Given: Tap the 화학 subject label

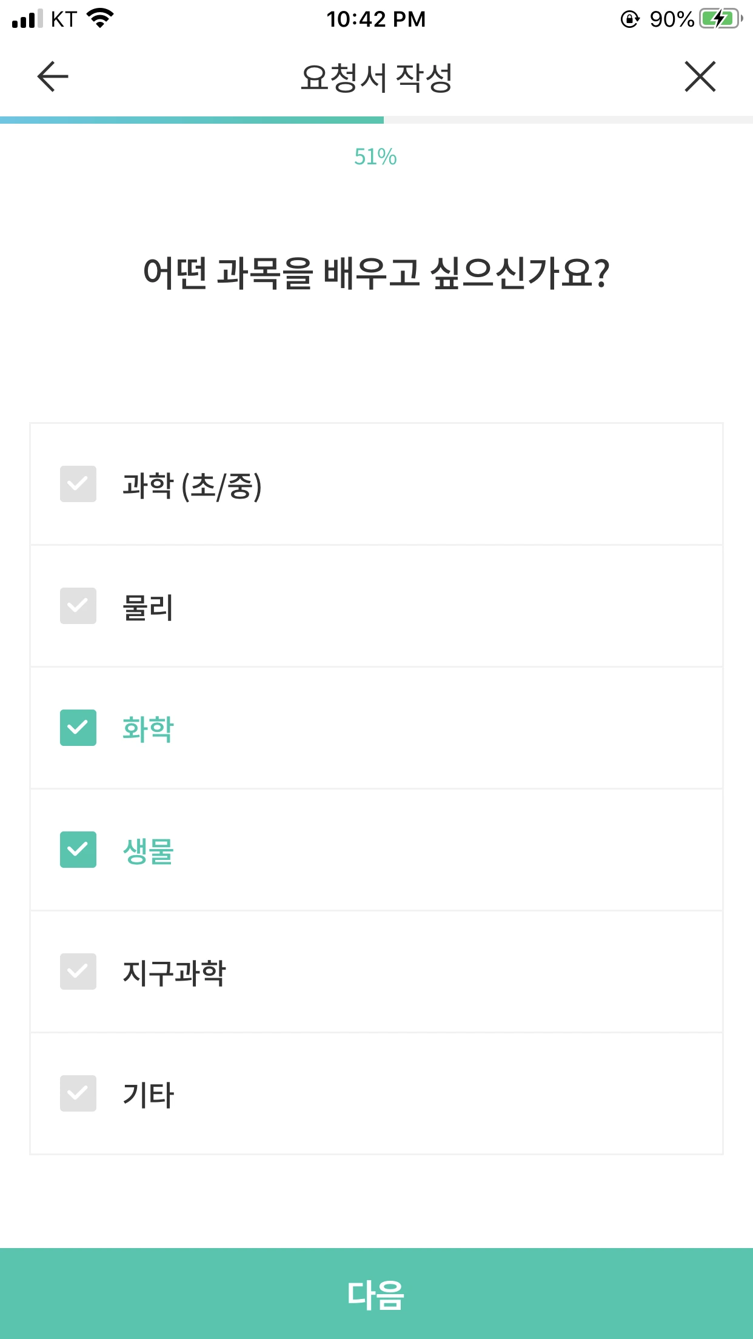Looking at the screenshot, I should [148, 729].
